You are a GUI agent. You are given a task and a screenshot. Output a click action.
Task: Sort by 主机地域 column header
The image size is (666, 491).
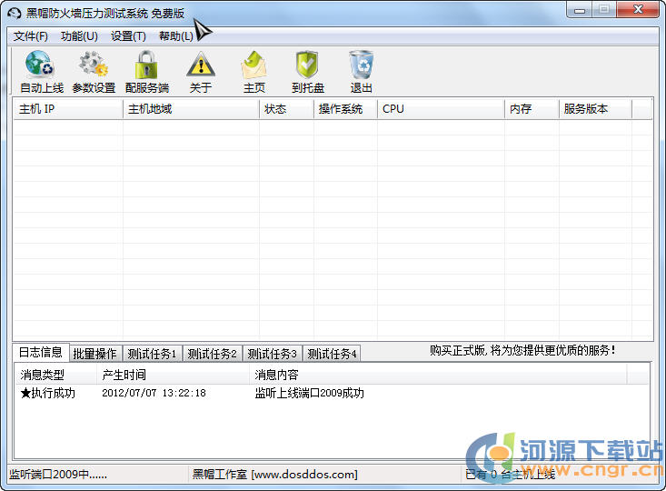(x=191, y=109)
